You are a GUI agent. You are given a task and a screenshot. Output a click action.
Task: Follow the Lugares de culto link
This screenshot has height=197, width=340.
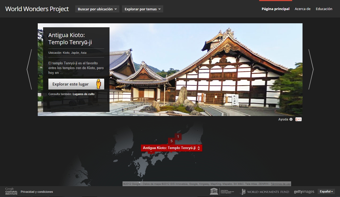pyautogui.click(x=83, y=94)
